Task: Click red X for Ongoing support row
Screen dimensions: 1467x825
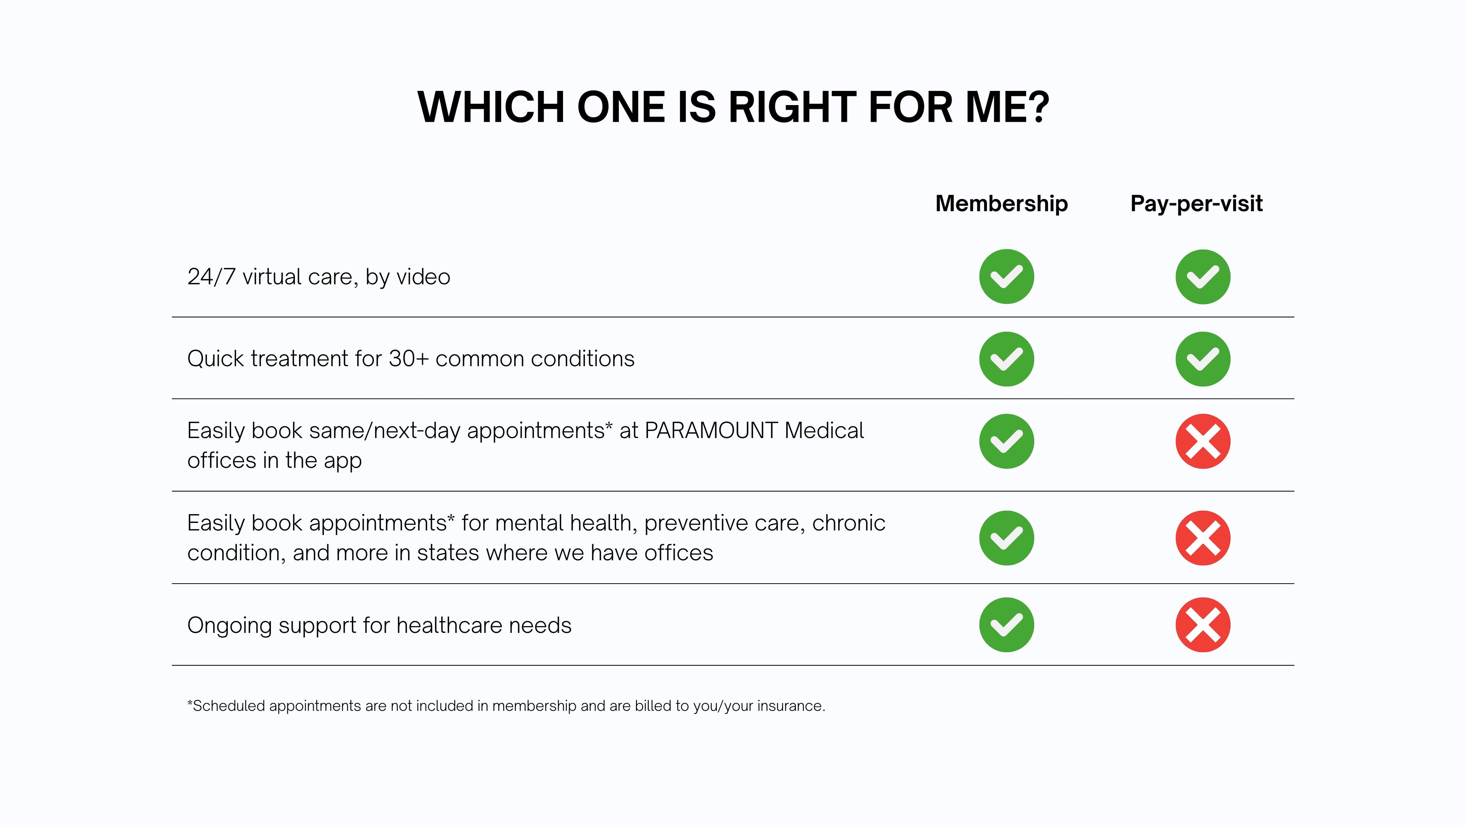Action: 1203,624
